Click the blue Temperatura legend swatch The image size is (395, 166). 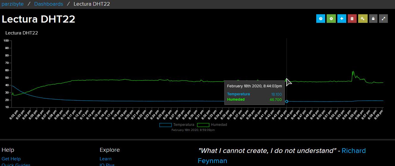[x=165, y=125]
